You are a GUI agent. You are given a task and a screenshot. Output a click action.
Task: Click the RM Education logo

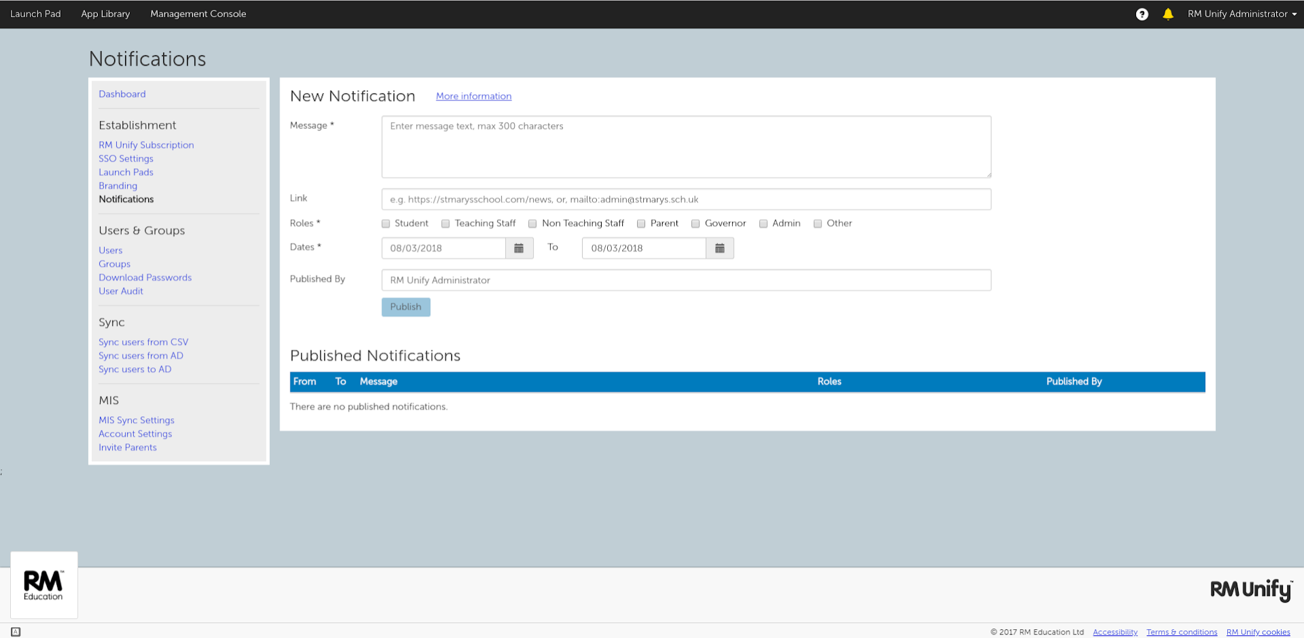pyautogui.click(x=44, y=585)
